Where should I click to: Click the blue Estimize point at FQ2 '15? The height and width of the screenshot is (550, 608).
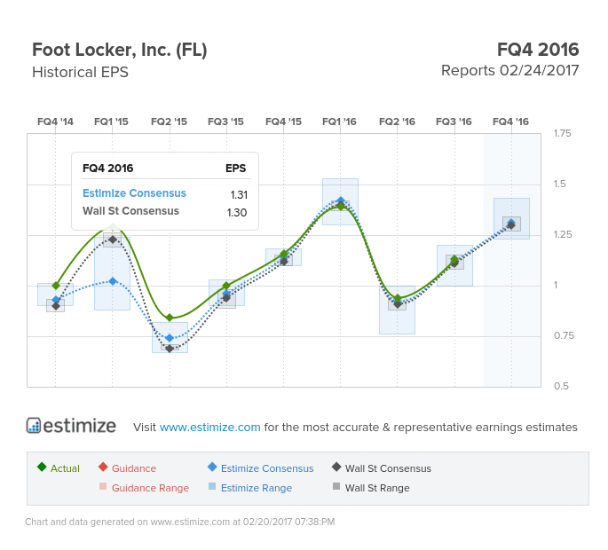tap(170, 338)
